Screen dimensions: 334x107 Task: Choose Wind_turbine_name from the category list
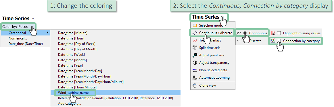tap(73, 93)
